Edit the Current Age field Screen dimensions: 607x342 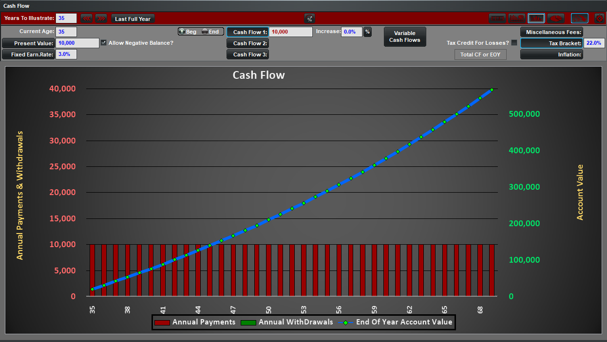[x=66, y=32]
